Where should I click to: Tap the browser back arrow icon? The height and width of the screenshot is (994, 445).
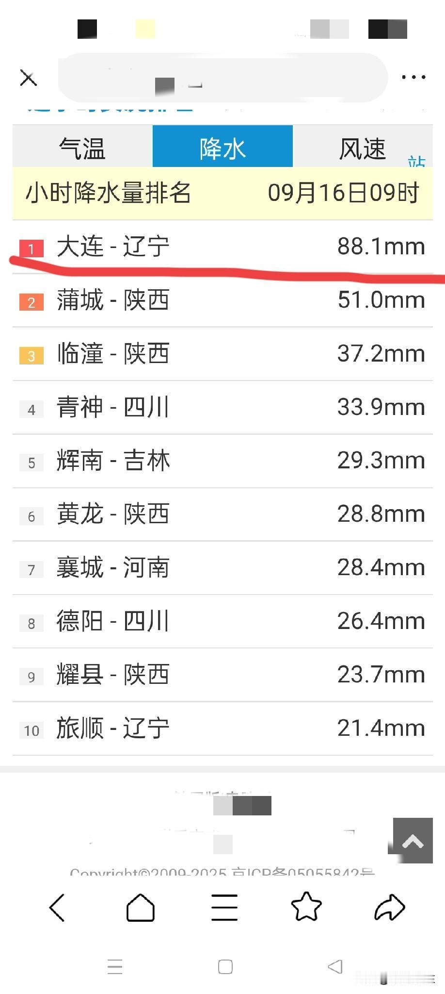click(x=57, y=907)
